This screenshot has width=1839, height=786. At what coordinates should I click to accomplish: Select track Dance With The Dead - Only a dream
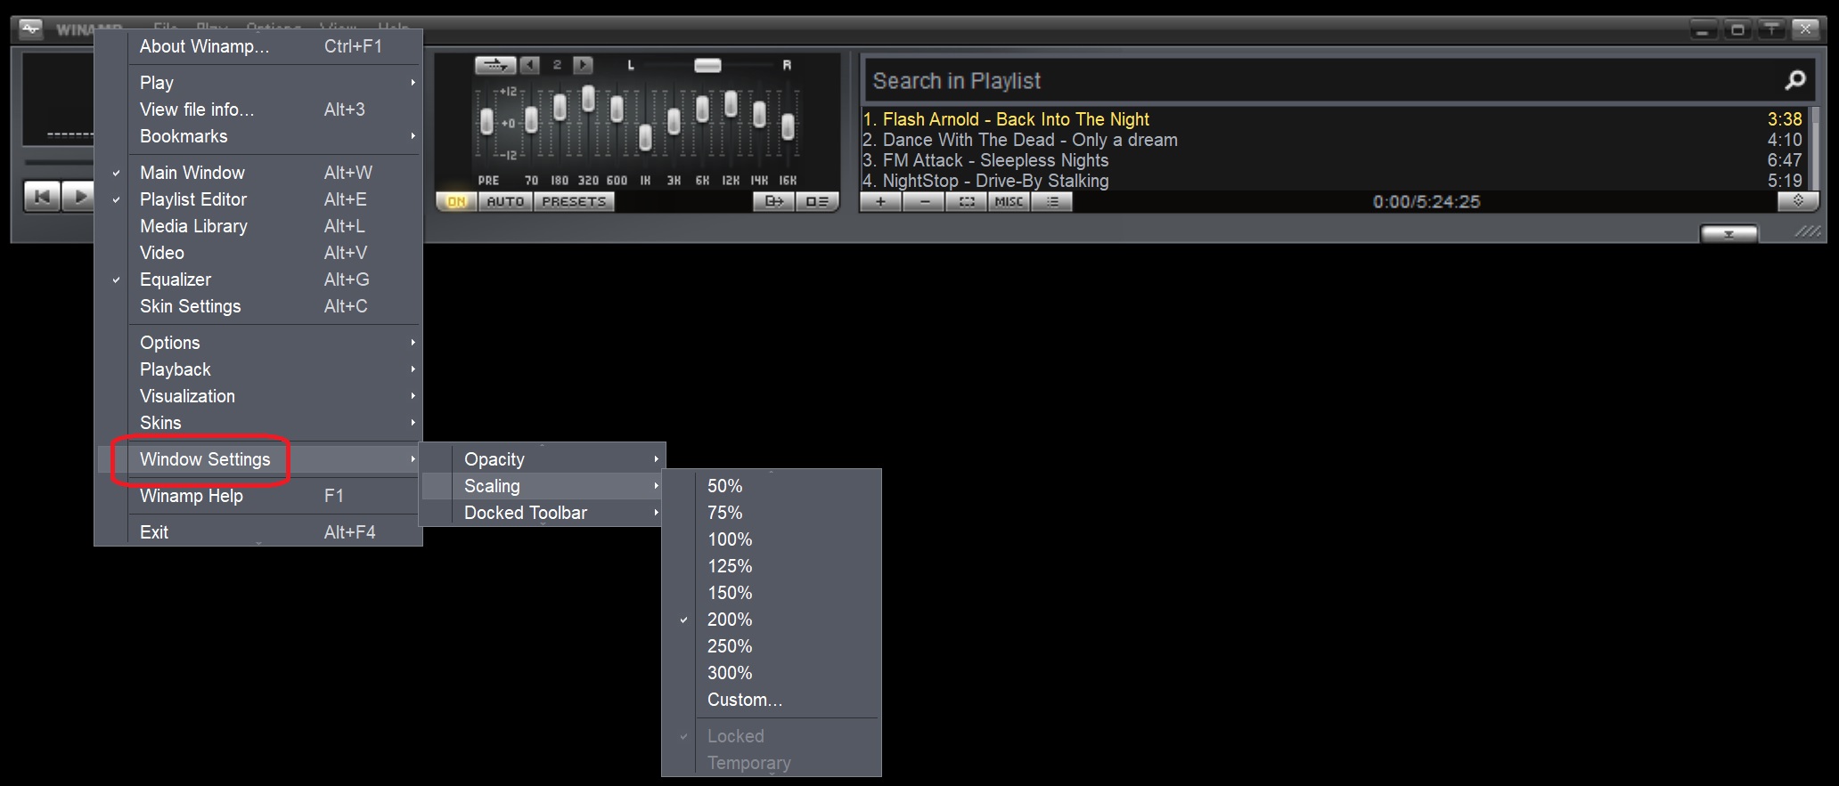tap(1332, 140)
